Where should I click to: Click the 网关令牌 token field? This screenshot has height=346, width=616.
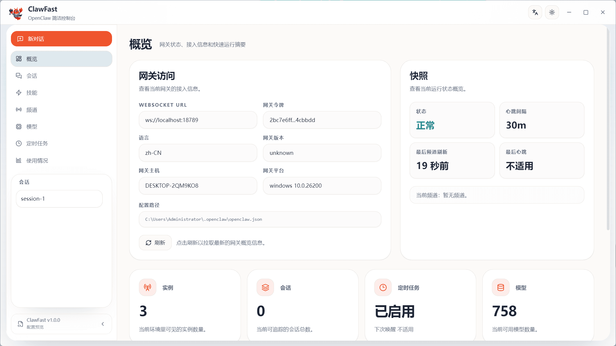point(322,120)
